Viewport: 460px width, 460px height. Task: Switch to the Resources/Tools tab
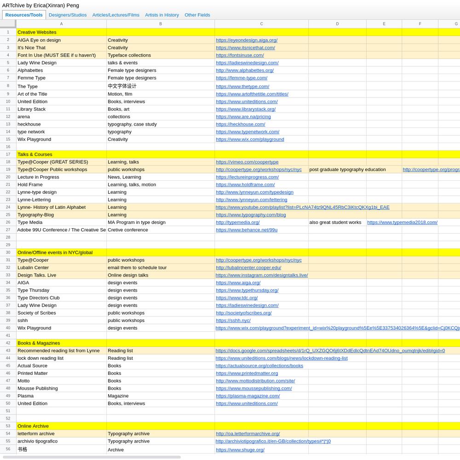click(x=24, y=15)
